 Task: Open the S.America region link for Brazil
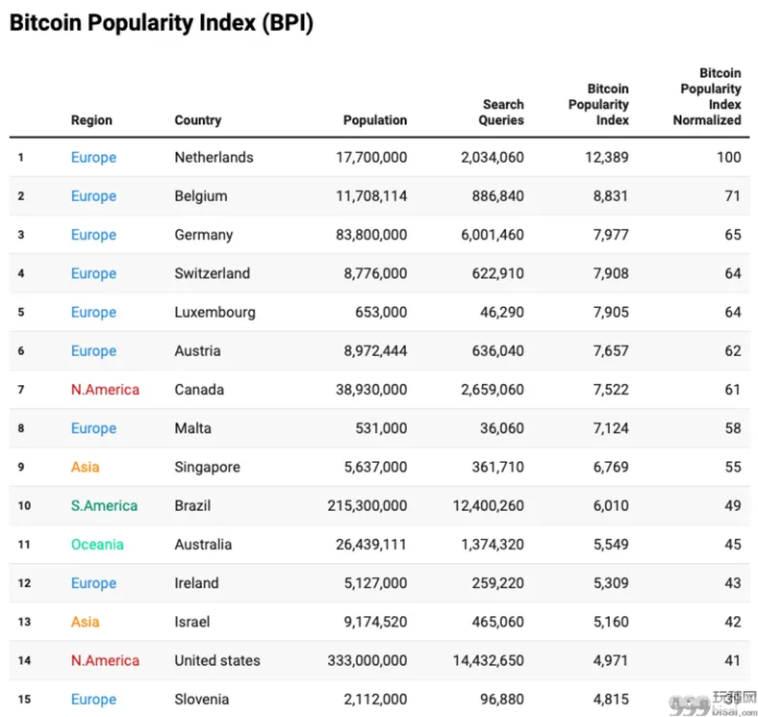pos(104,505)
